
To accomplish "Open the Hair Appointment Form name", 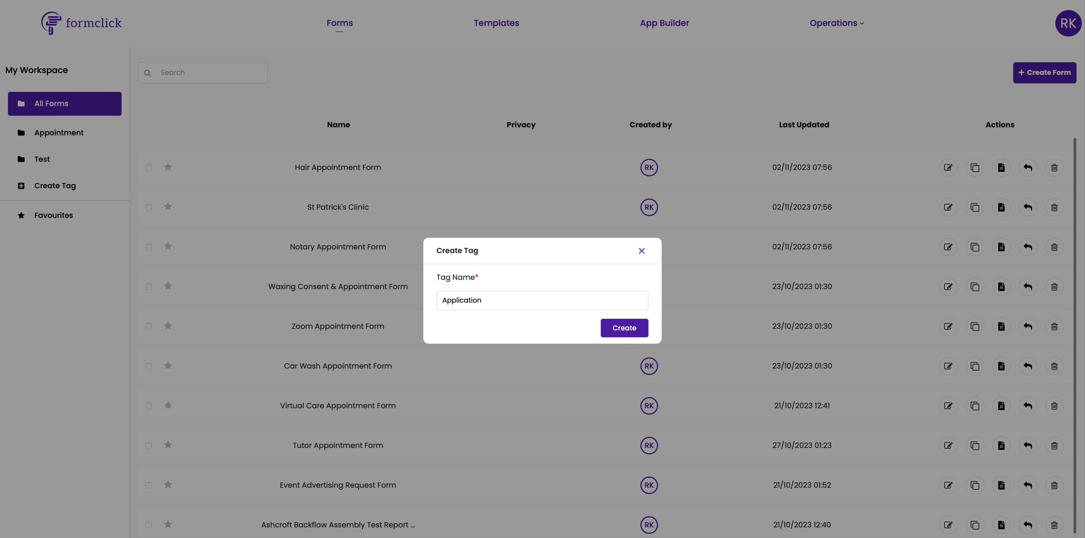I will point(338,168).
